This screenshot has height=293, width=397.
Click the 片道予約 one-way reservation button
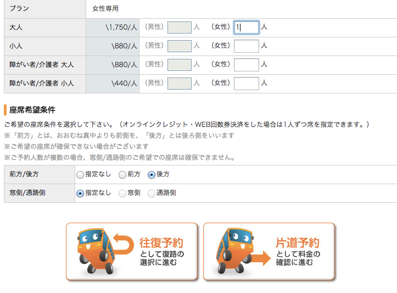pyautogui.click(x=269, y=251)
